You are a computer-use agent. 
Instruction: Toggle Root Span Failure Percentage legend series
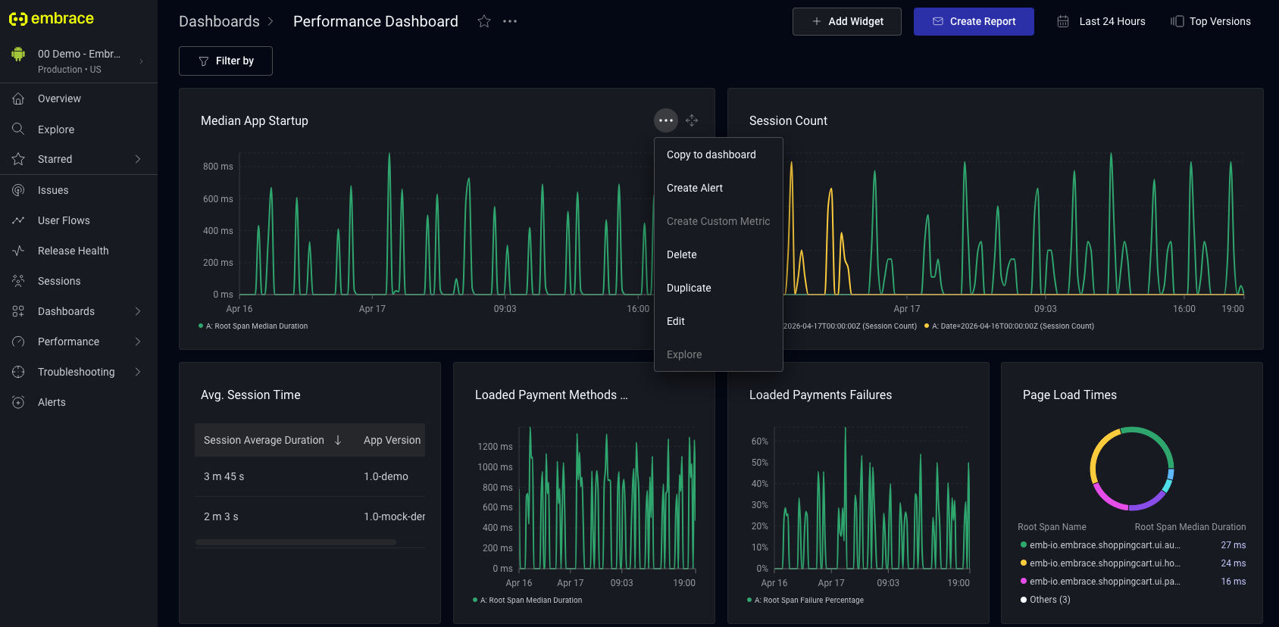pos(808,600)
